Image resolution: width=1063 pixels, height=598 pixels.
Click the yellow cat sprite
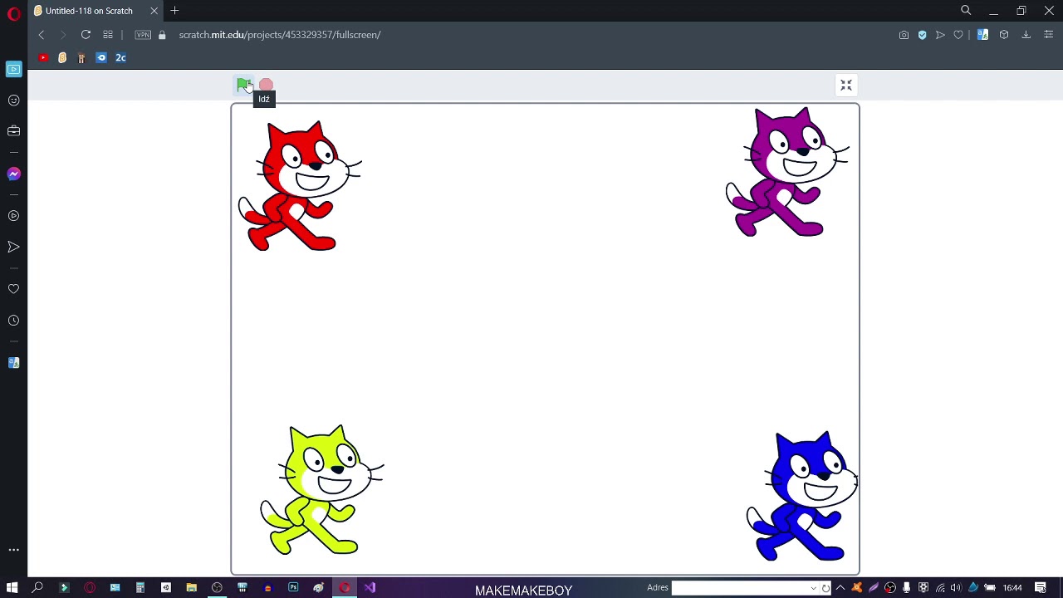point(322,490)
